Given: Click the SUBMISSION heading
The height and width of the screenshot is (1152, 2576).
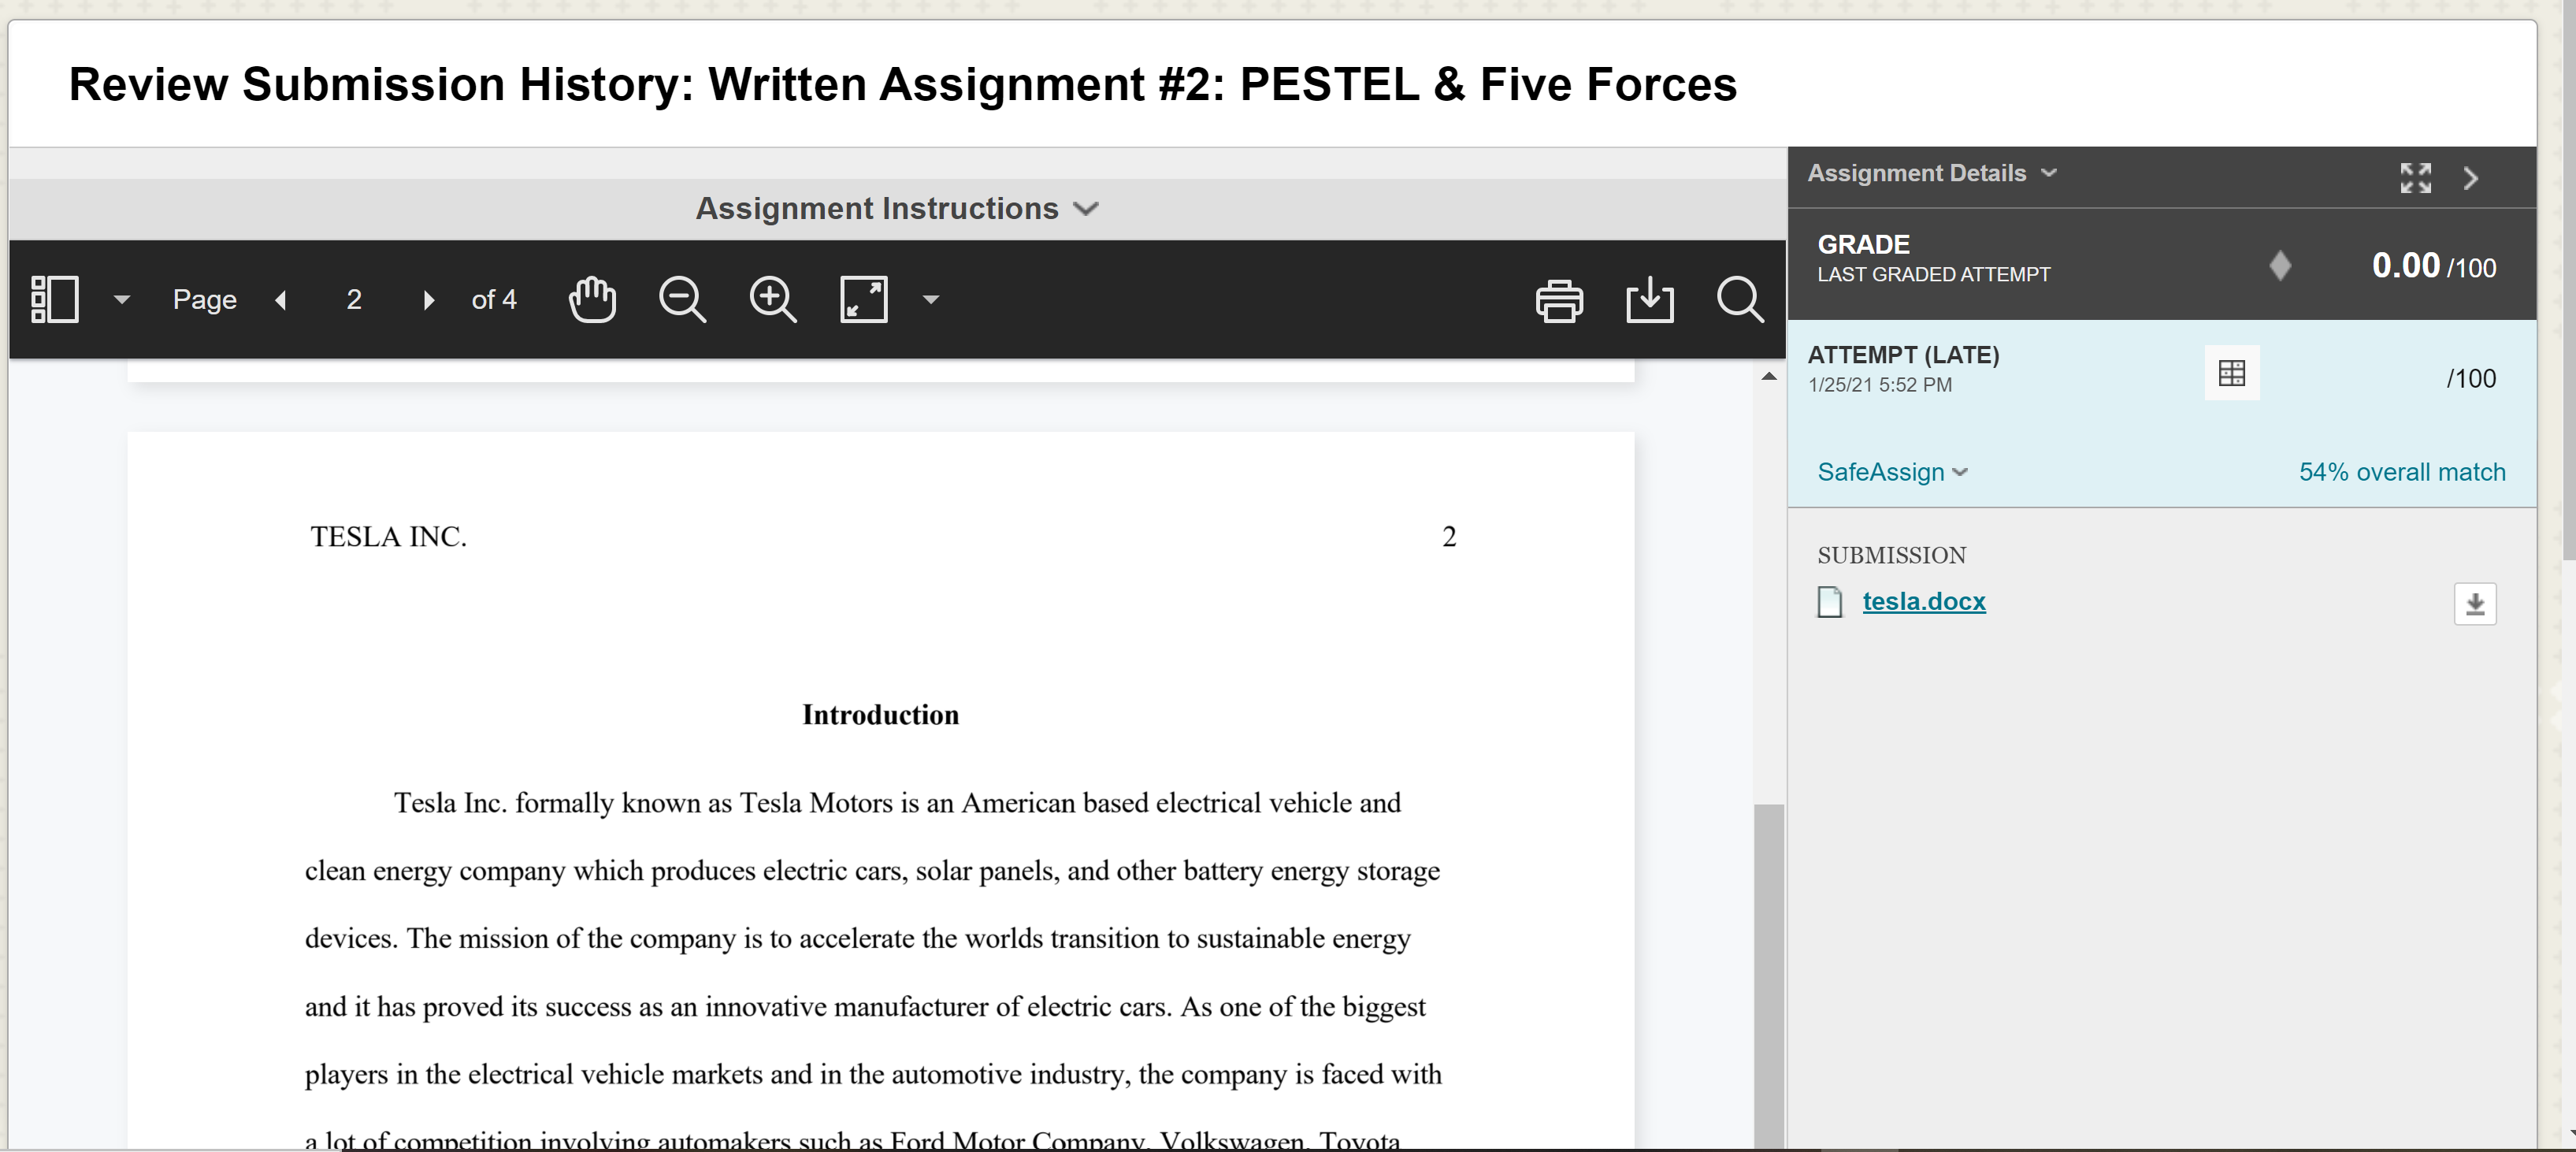Looking at the screenshot, I should pos(1891,555).
